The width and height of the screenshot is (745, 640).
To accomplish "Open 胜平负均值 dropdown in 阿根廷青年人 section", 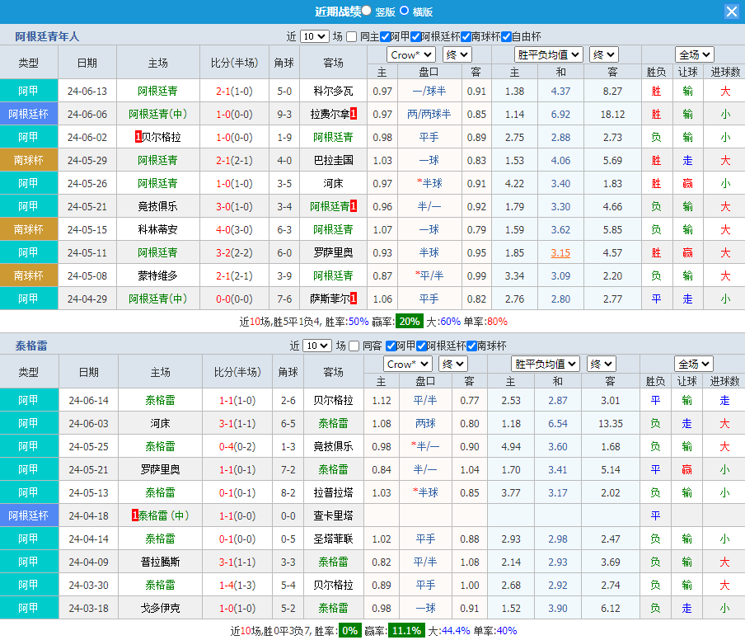I will pos(549,54).
